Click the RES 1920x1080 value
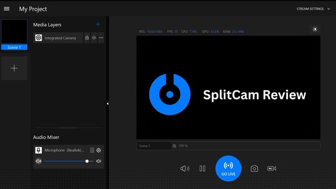The width and height of the screenshot is (336, 189). [x=154, y=31]
